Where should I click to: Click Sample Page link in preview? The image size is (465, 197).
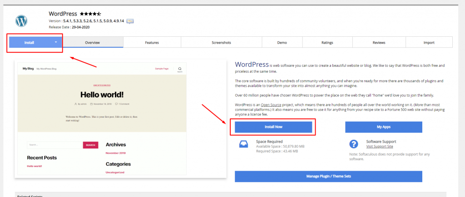pyautogui.click(x=162, y=69)
